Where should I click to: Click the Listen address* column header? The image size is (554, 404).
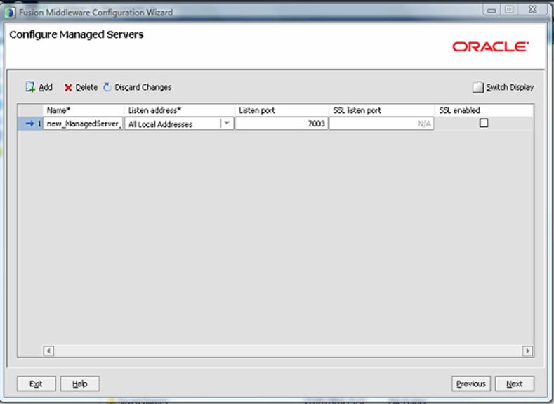click(179, 110)
